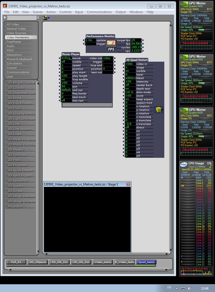Click the scene editor vertical scrollbar
The height and width of the screenshot is (292, 215).
pyautogui.click(x=171, y=138)
